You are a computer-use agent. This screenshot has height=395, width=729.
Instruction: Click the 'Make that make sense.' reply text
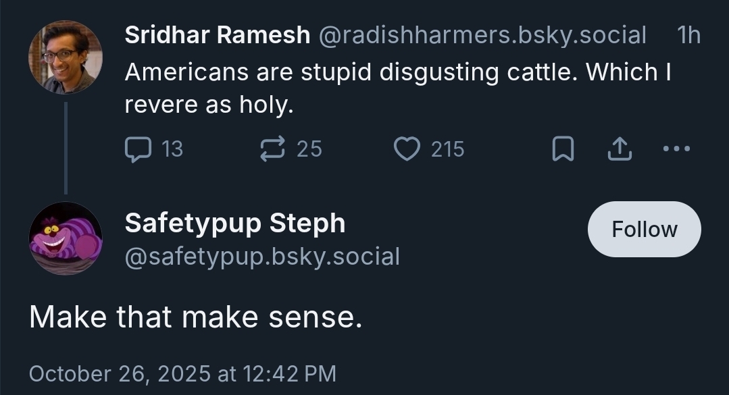tap(196, 317)
